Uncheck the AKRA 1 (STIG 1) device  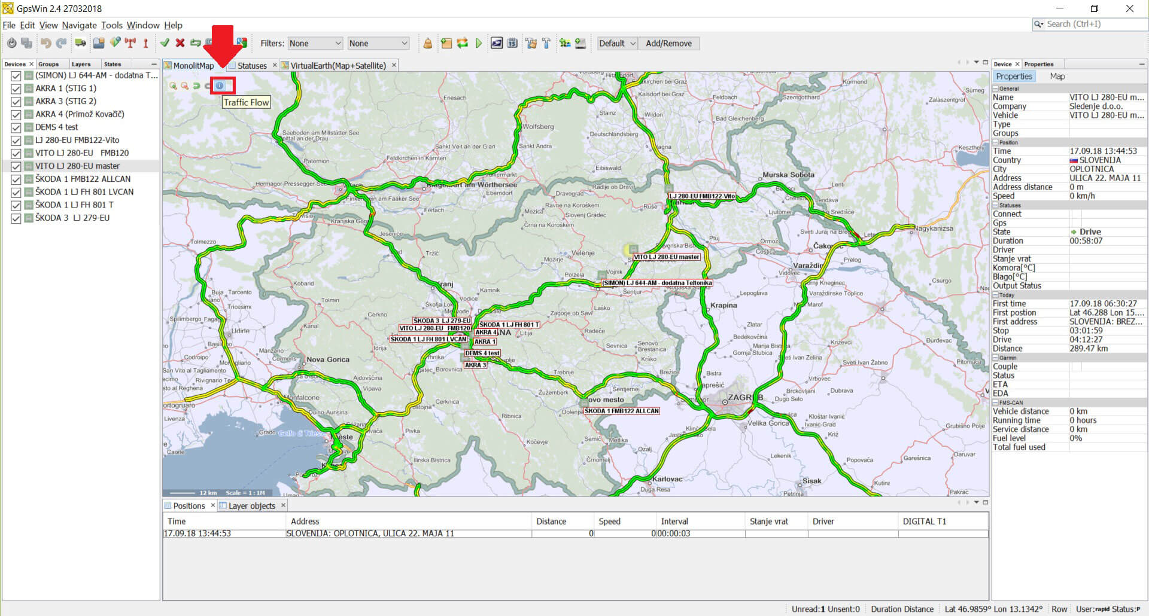(x=16, y=89)
